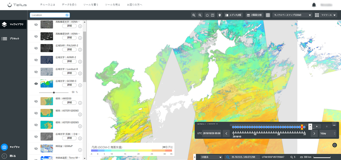Switch to the プリセット sidebar tab
341x160 pixels.
[14, 39]
